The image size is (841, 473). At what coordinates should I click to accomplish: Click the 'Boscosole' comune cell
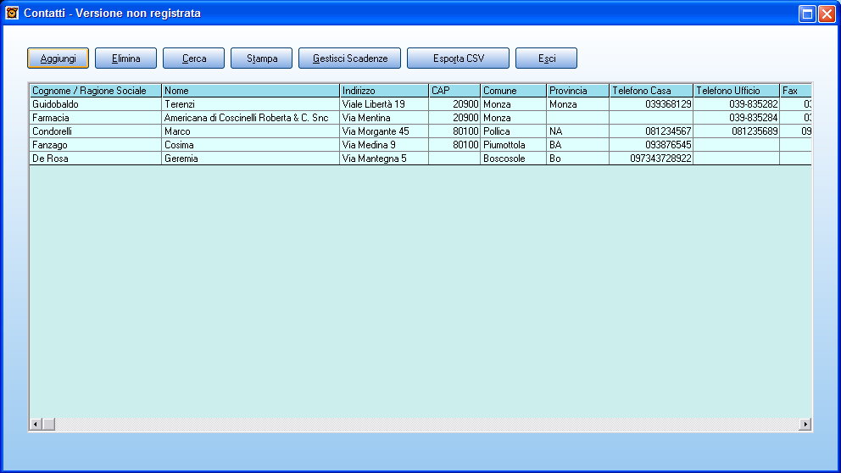tap(513, 159)
